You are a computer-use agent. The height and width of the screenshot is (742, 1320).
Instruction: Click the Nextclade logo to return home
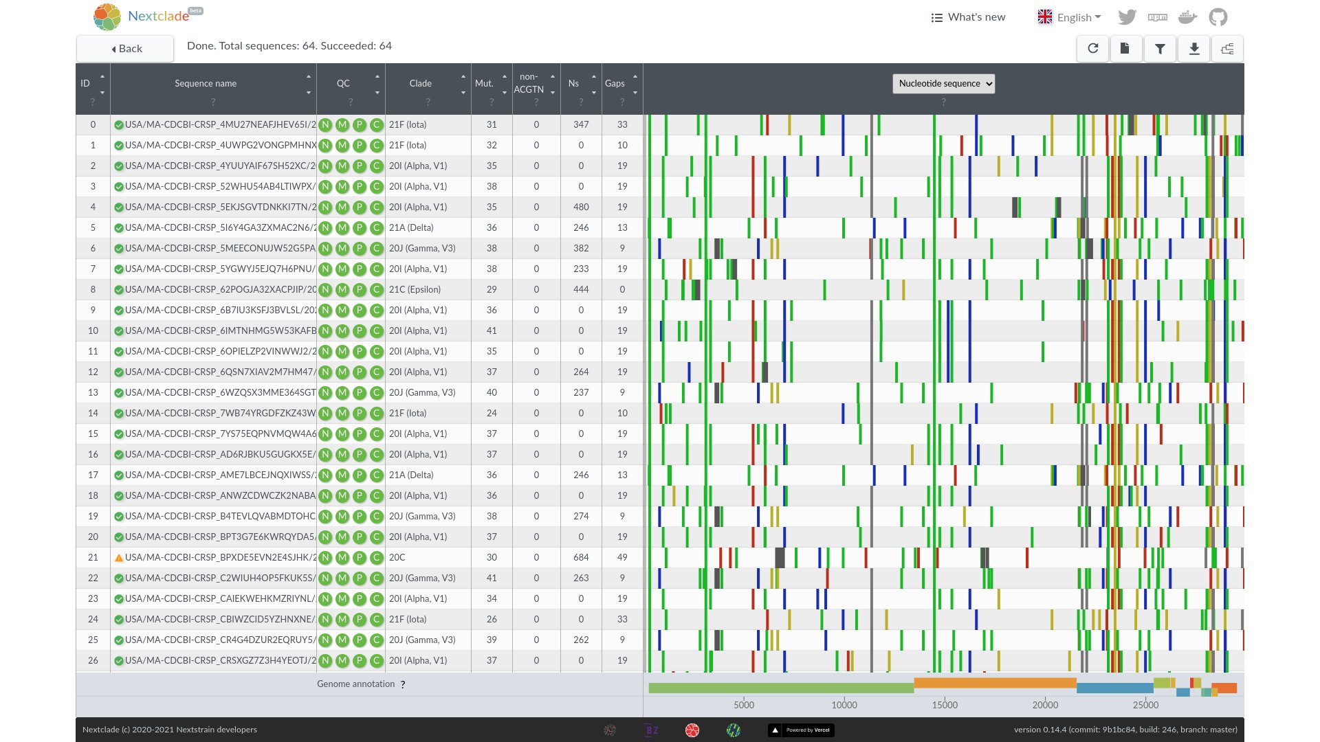point(107,16)
